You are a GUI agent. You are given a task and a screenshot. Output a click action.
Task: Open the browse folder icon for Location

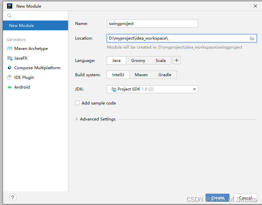pyautogui.click(x=252, y=38)
